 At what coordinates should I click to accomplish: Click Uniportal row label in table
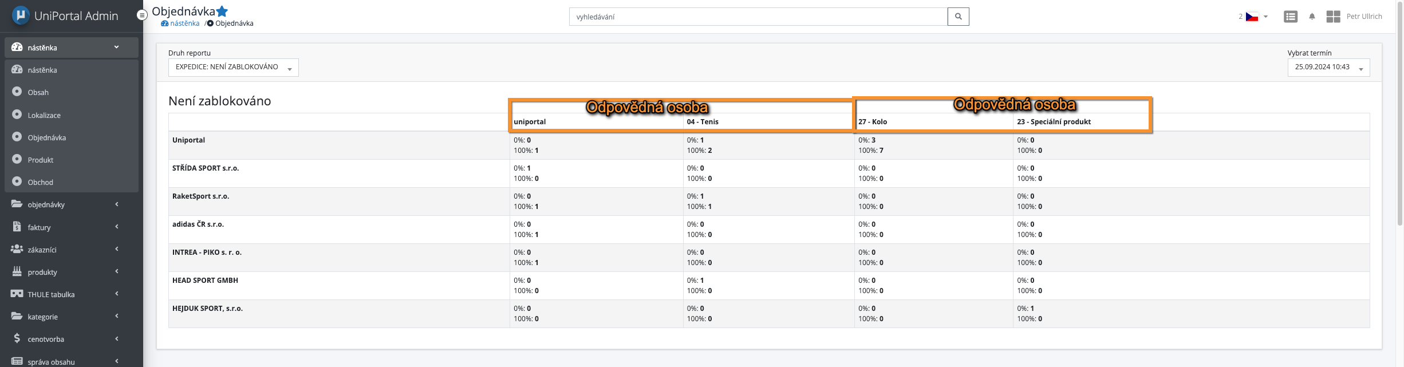188,140
